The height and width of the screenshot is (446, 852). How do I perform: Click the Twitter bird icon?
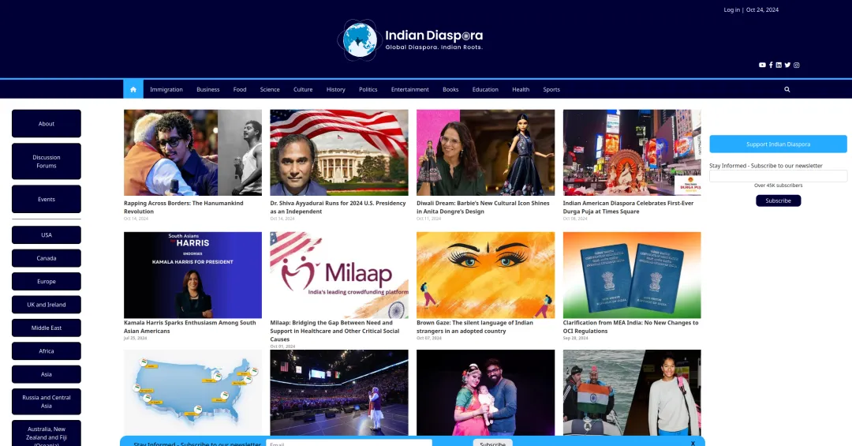click(x=787, y=65)
